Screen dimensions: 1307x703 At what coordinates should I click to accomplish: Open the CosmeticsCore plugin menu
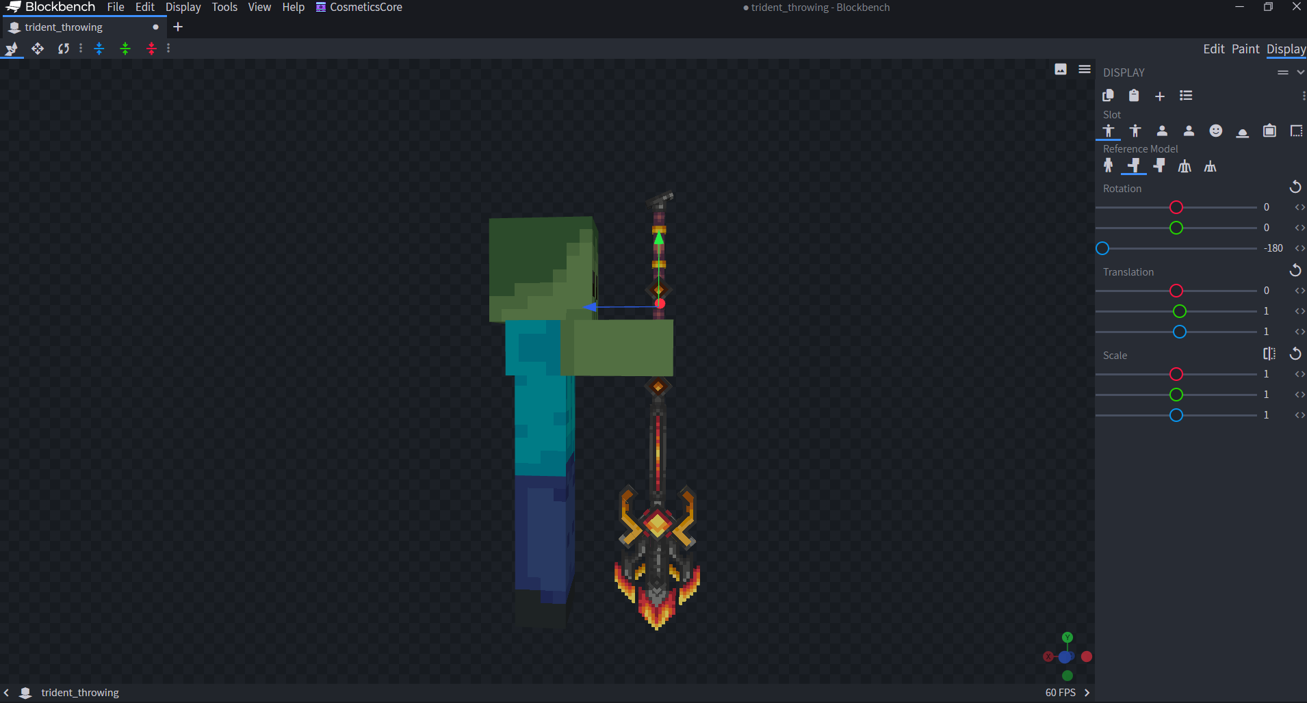[x=359, y=7]
